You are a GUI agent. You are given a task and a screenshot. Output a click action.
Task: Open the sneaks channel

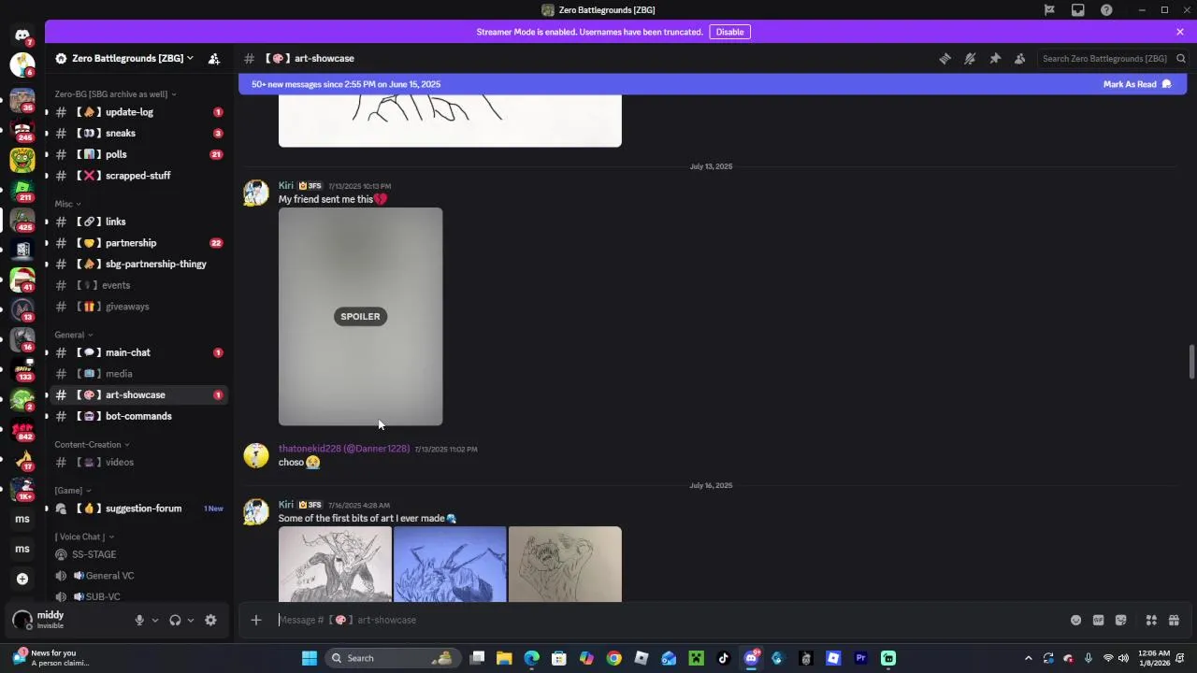click(x=137, y=133)
